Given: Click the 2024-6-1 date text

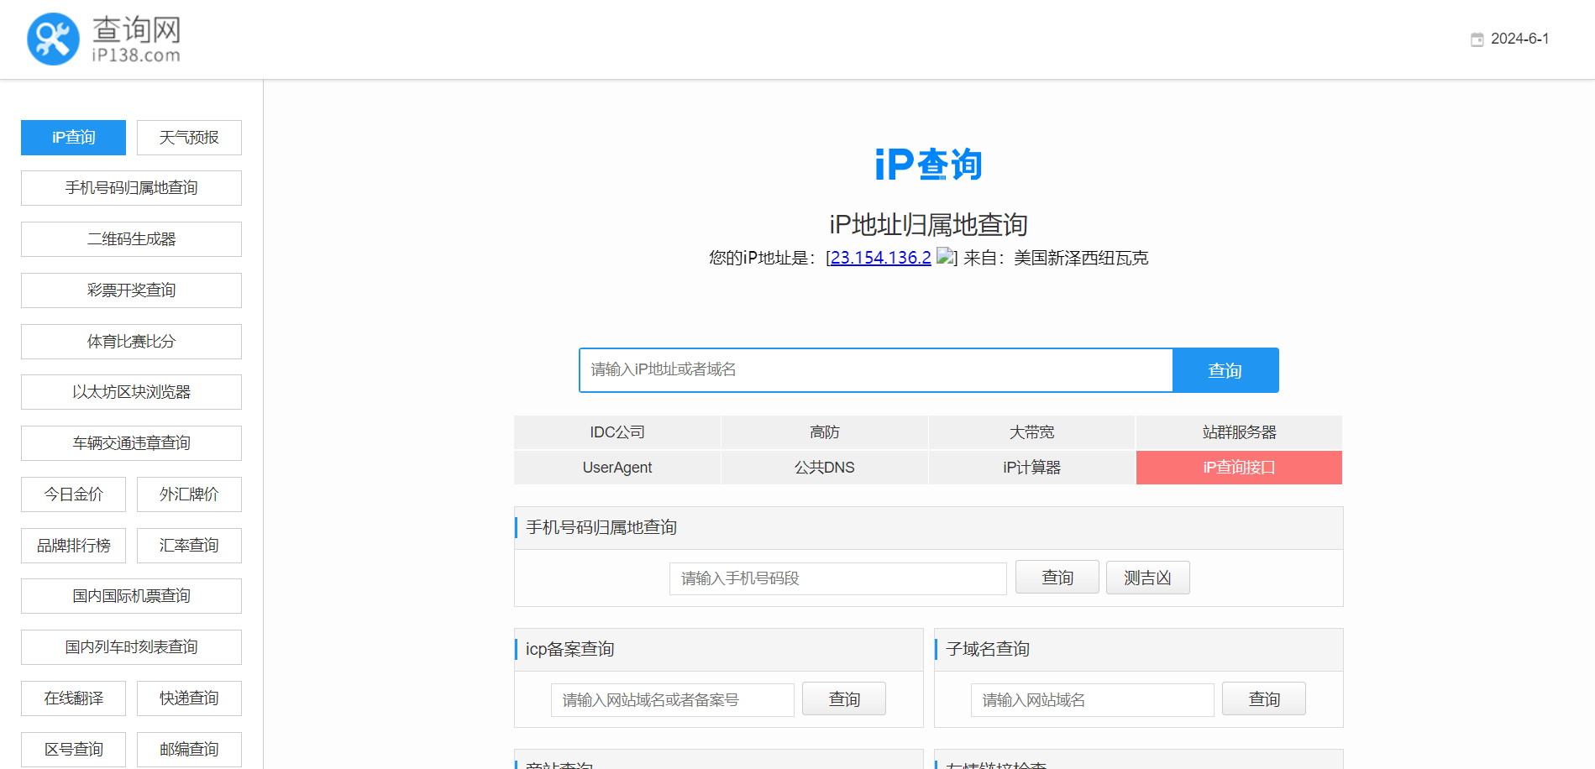Looking at the screenshot, I should (1519, 39).
